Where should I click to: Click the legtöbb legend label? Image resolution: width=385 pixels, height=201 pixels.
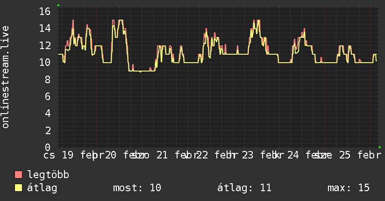click(x=49, y=175)
